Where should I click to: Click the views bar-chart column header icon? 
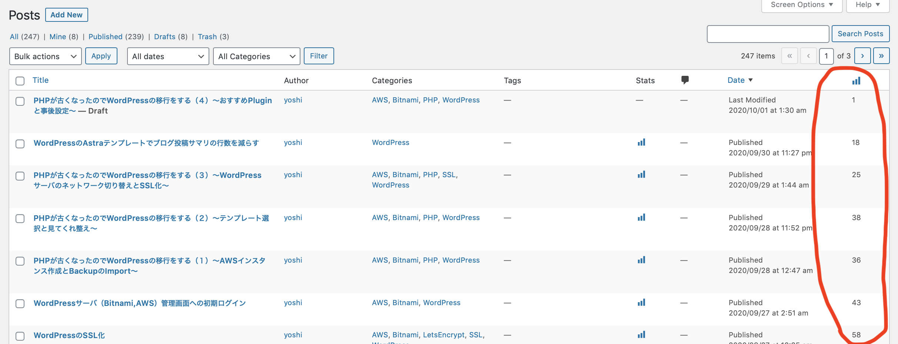click(x=856, y=81)
